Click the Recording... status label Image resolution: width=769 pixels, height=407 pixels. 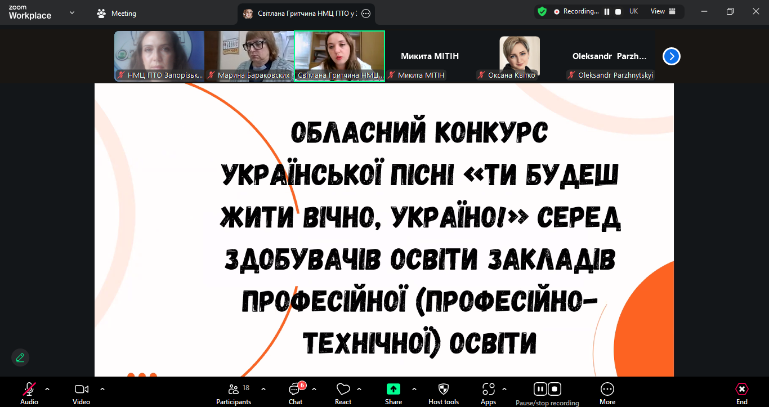tap(580, 11)
